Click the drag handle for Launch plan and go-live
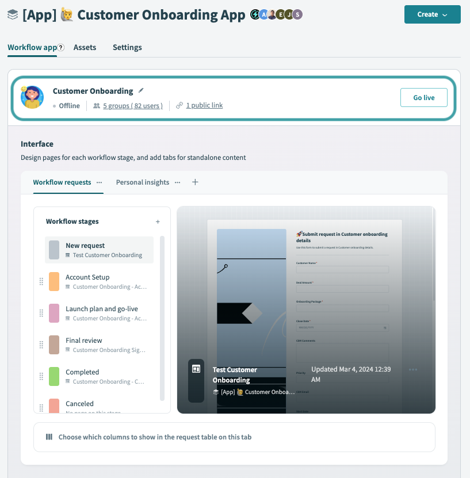The image size is (470, 478). [41, 313]
